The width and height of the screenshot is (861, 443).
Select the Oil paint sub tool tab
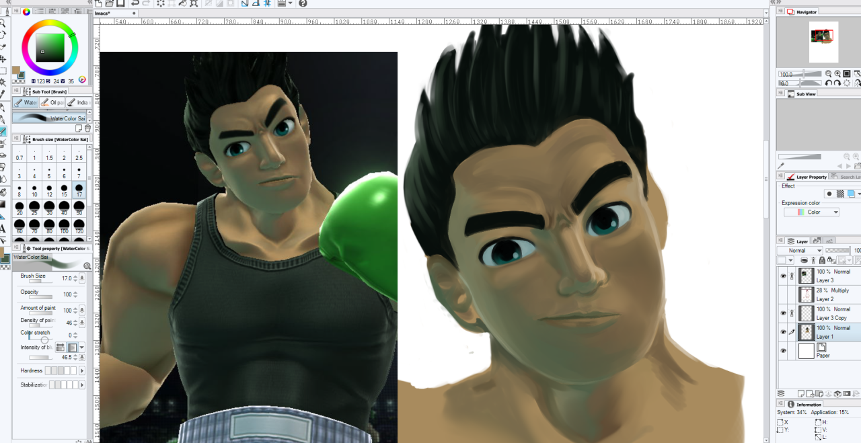click(52, 103)
